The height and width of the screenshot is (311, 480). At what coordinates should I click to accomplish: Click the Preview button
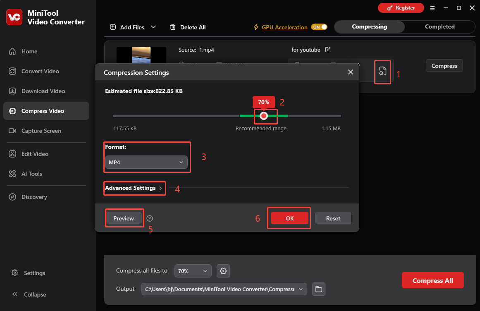point(124,218)
